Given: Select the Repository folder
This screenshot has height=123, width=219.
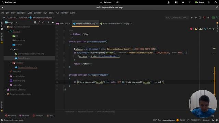Looking at the screenshot, I should pyautogui.click(x=19, y=40).
